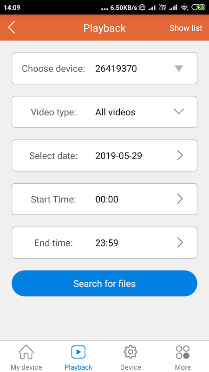Open the My device home icon
The height and width of the screenshot is (372, 209).
point(26,352)
